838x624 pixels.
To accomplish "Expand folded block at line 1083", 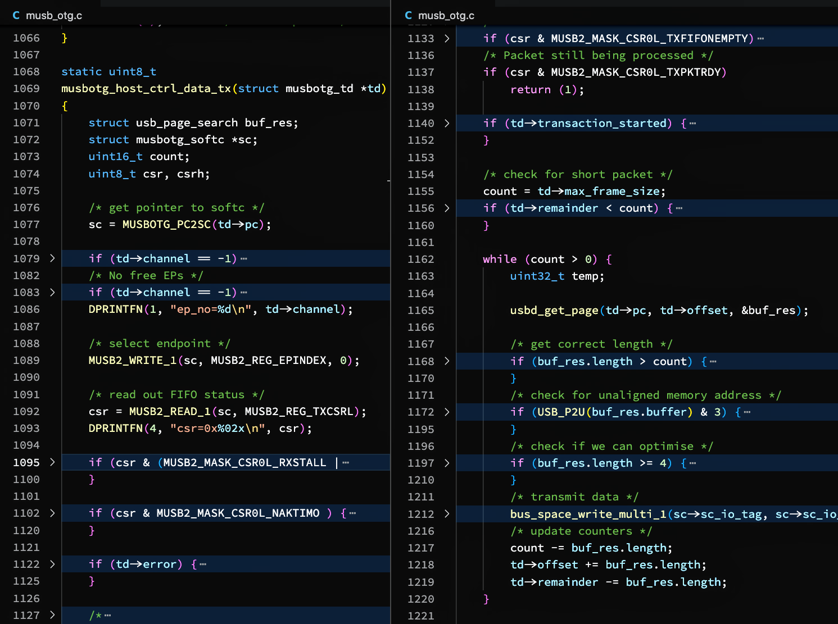I will click(x=52, y=292).
